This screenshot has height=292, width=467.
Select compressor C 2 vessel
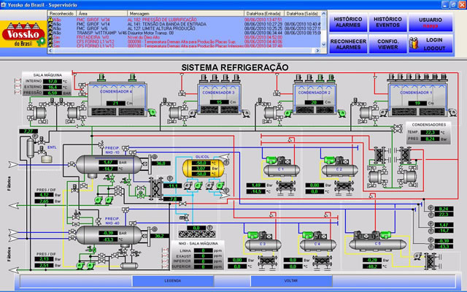340,170
